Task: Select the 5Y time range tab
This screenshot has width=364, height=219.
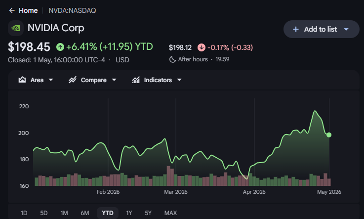Action: pos(148,213)
